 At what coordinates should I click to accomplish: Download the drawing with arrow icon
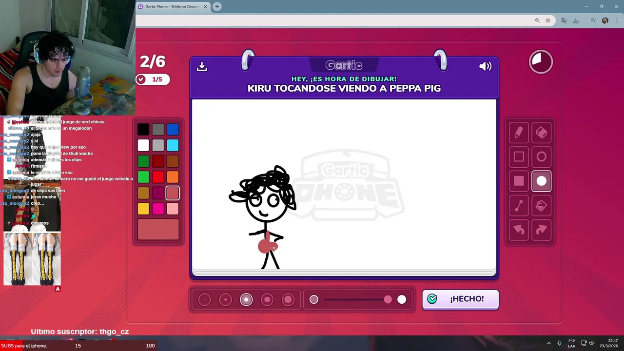(202, 66)
